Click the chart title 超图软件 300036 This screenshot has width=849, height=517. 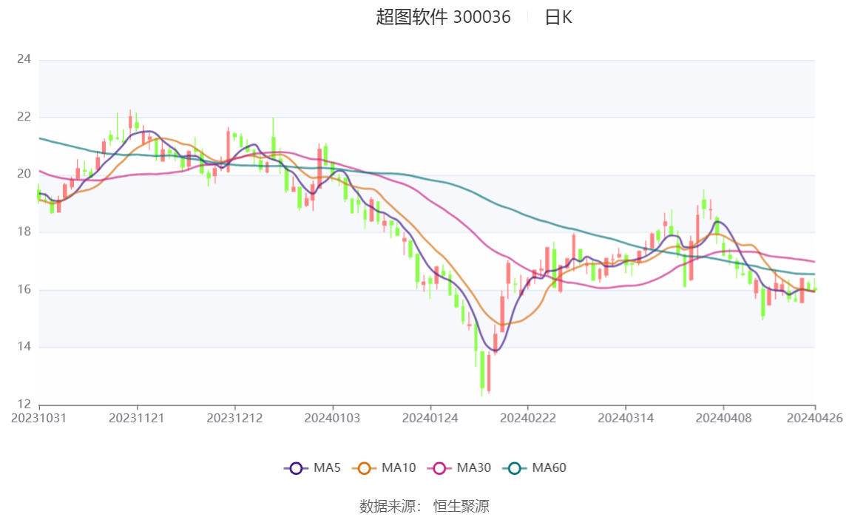[443, 17]
